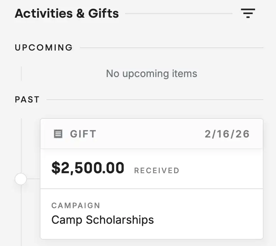This screenshot has width=276, height=246.
Task: Click the line next to Activities & Gifts title
Action: (x=178, y=14)
